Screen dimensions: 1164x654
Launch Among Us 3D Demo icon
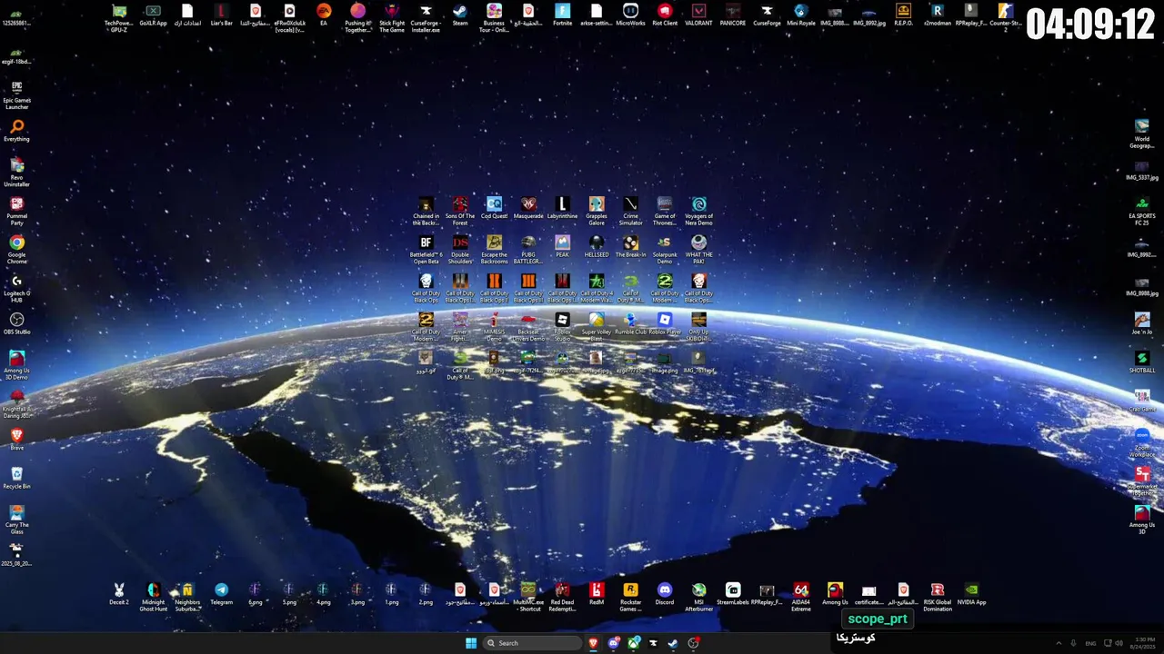point(16,365)
